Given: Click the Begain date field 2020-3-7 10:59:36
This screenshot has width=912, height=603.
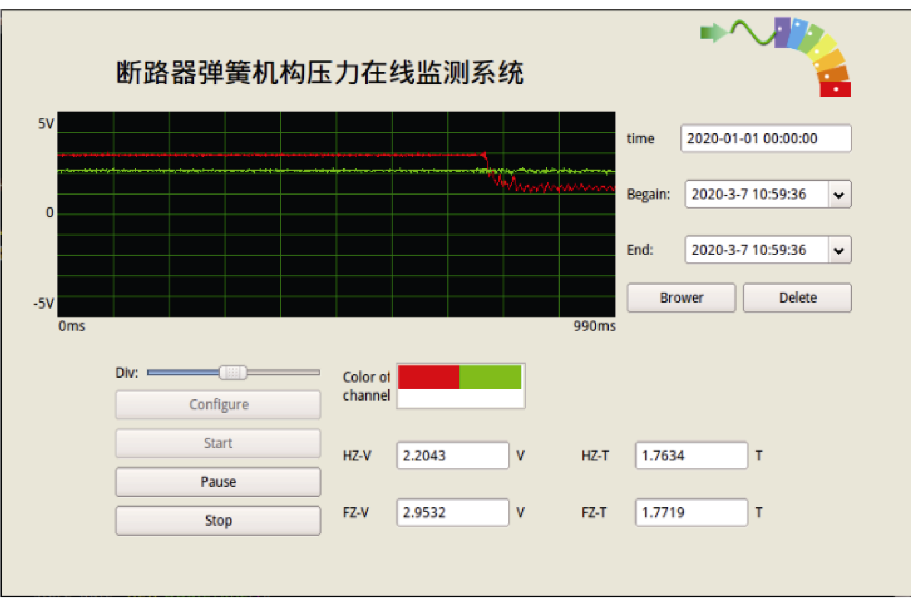Looking at the screenshot, I should coord(756,195).
